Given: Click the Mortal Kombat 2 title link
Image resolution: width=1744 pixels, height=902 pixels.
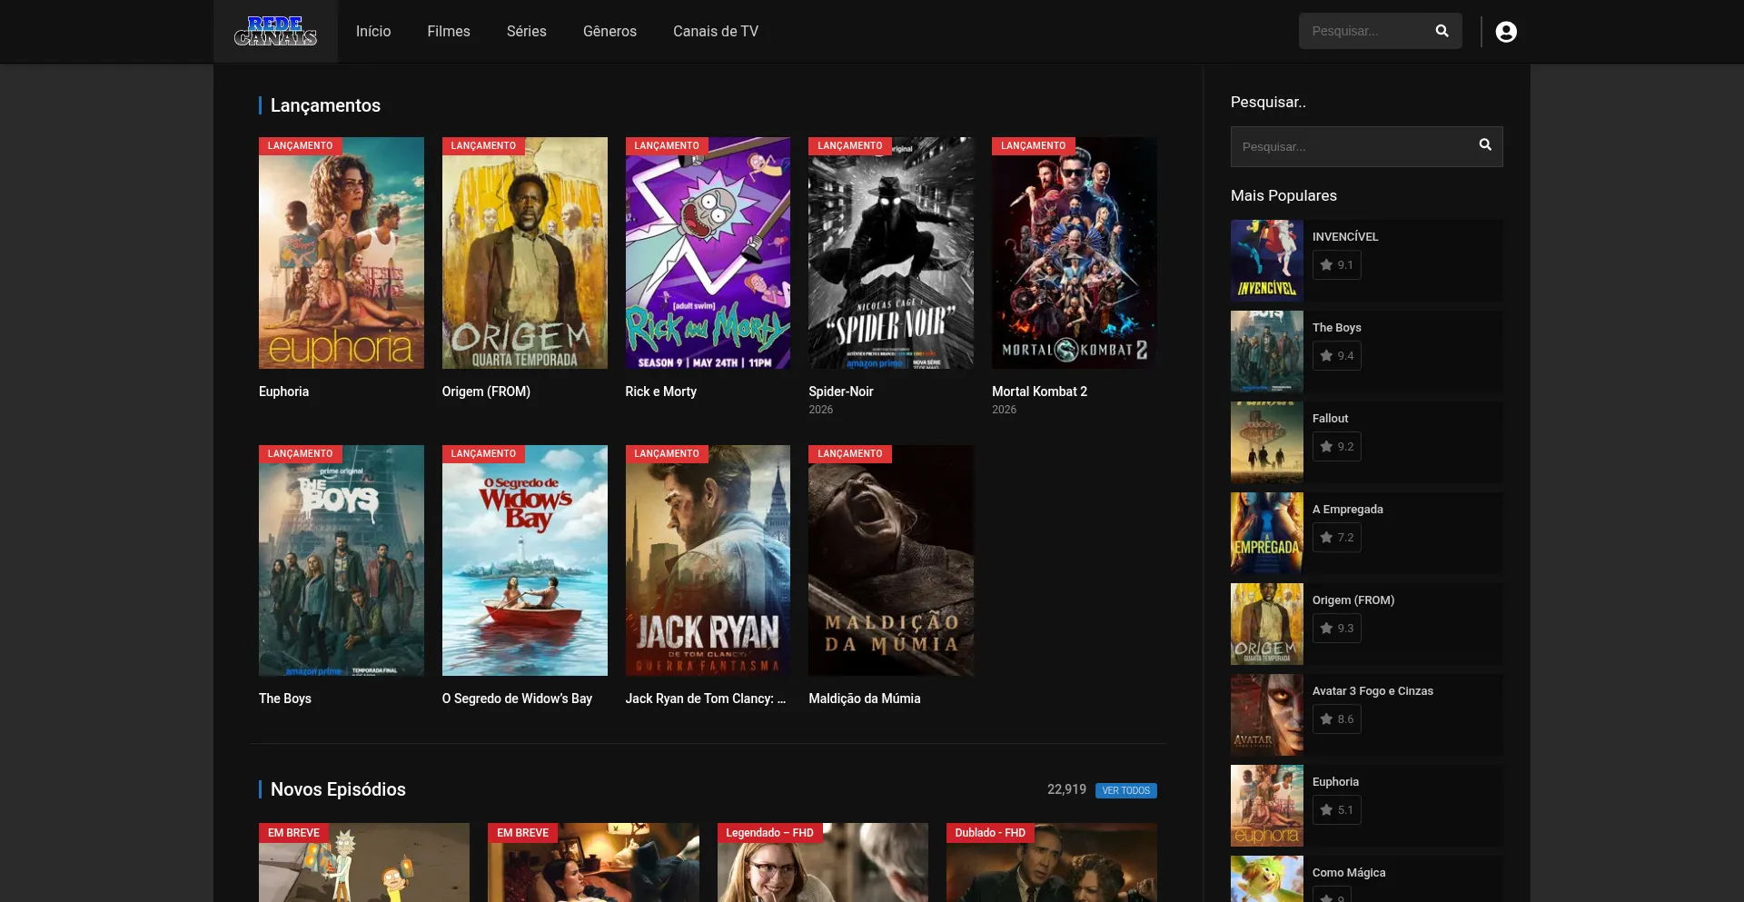Looking at the screenshot, I should coord(1039,392).
